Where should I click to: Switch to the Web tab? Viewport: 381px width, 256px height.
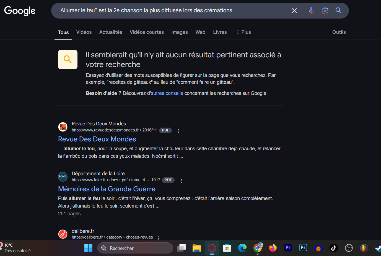point(200,32)
